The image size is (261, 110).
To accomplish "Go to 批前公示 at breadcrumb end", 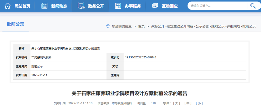I will [249, 26].
